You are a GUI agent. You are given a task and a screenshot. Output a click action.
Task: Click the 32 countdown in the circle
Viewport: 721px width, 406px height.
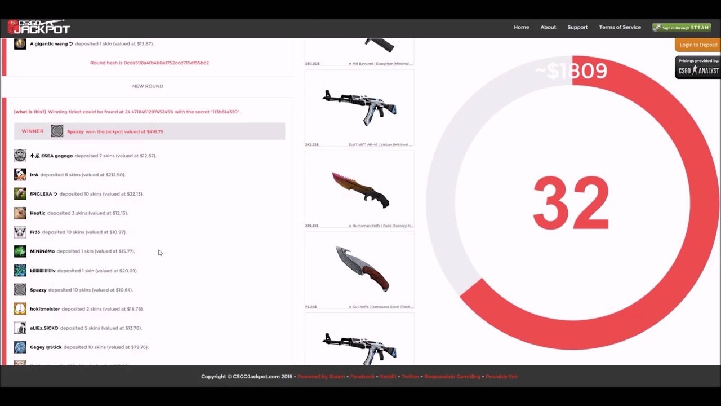pos(571,204)
